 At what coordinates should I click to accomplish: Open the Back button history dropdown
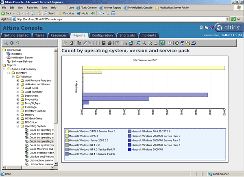14,13
